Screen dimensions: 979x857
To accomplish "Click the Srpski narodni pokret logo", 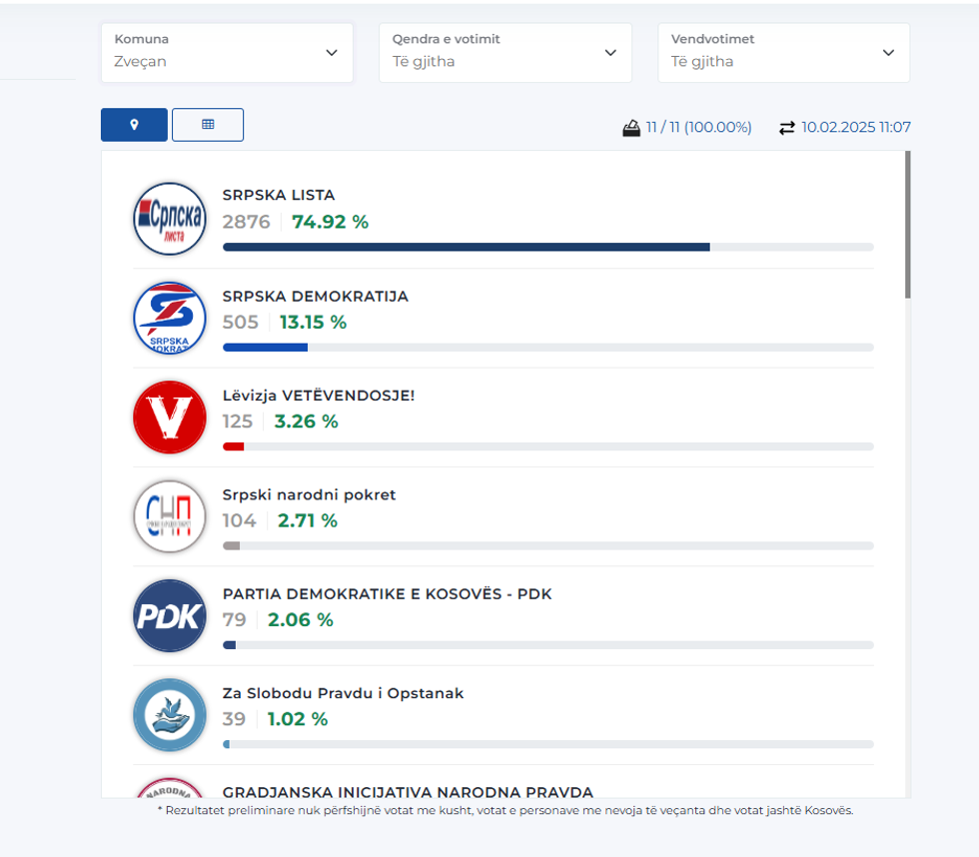I will tap(169, 516).
